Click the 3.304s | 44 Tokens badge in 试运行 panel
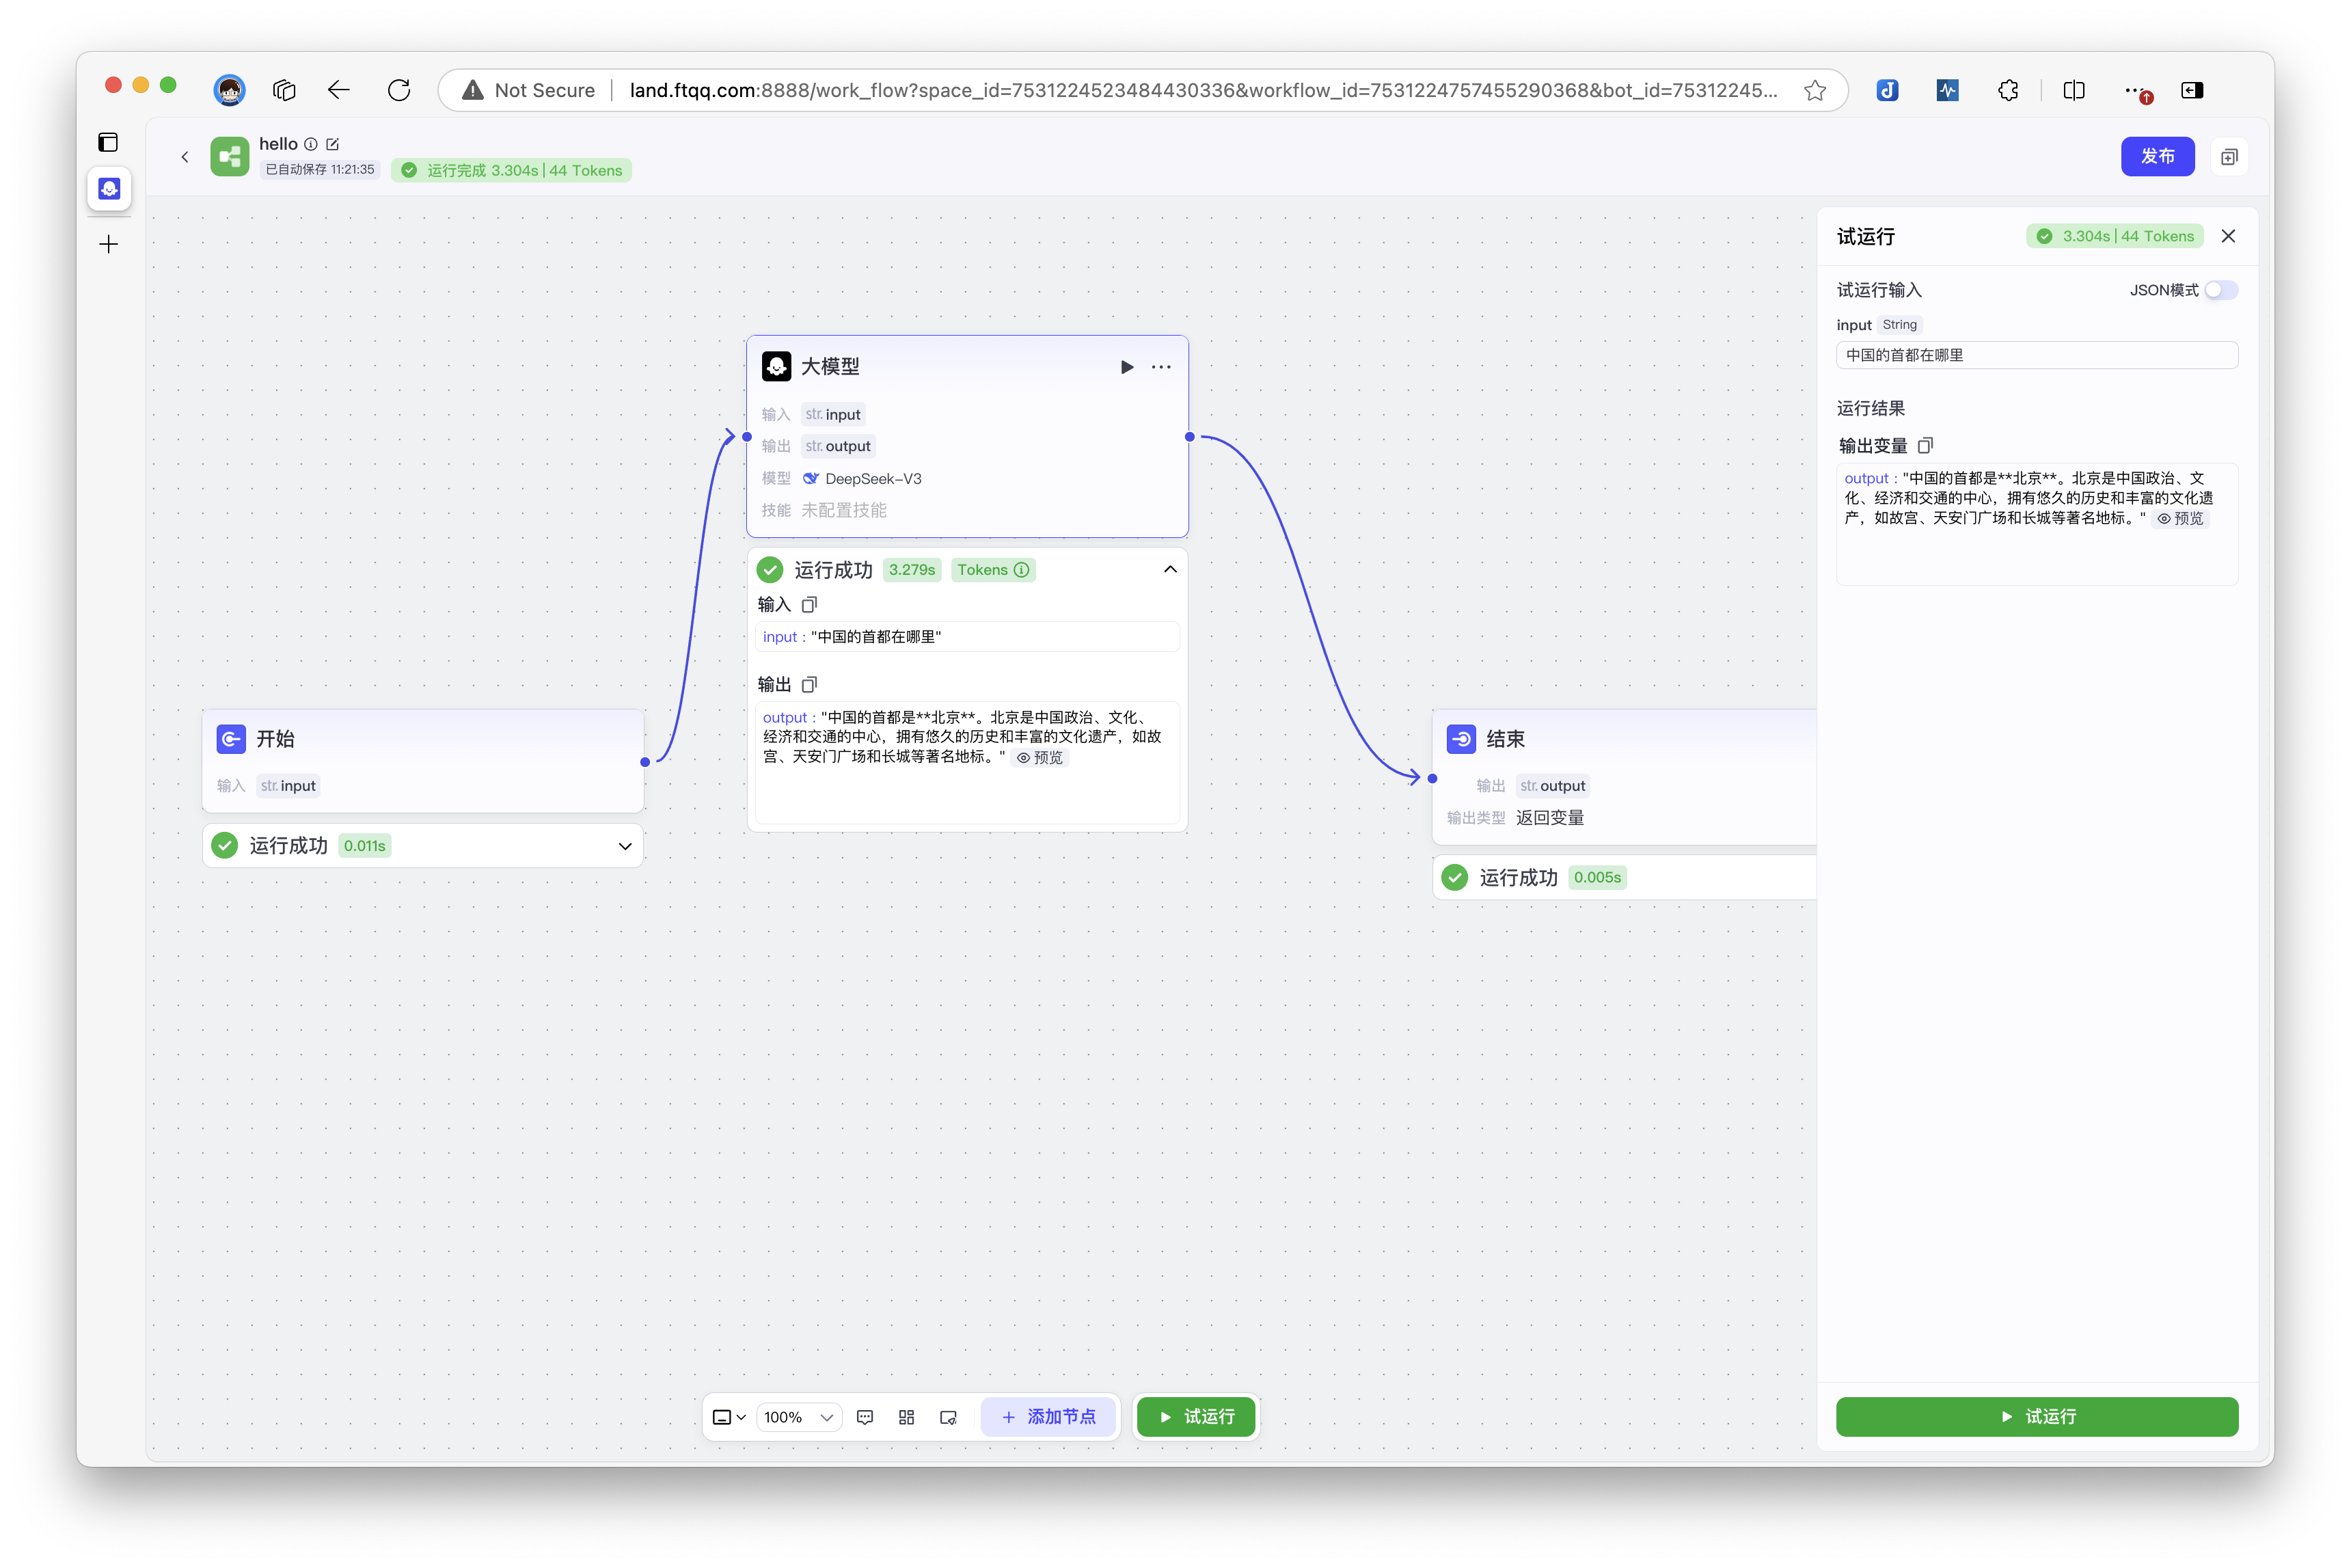Screen dimensions: 2351x1568 click(x=2115, y=236)
